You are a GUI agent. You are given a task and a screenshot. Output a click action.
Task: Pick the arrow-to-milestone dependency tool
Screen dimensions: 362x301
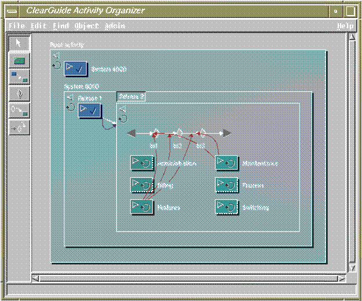pyautogui.click(x=19, y=127)
